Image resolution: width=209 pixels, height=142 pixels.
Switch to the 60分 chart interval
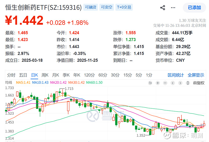pyautogui.click(x=103, y=75)
